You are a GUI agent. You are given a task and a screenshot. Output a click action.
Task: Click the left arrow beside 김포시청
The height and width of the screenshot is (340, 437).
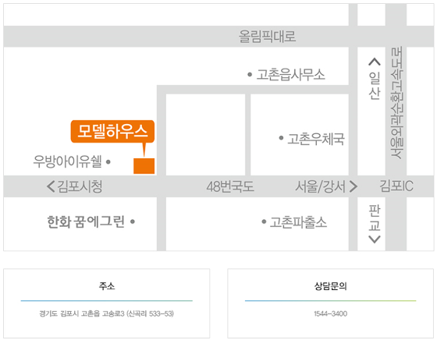tap(51, 186)
